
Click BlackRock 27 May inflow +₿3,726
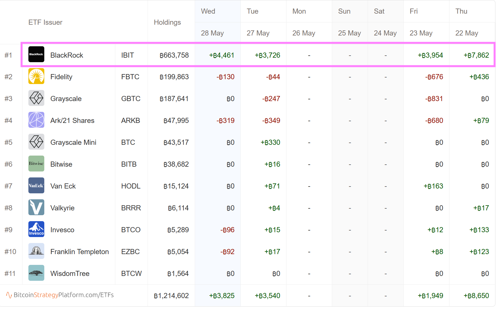click(267, 55)
